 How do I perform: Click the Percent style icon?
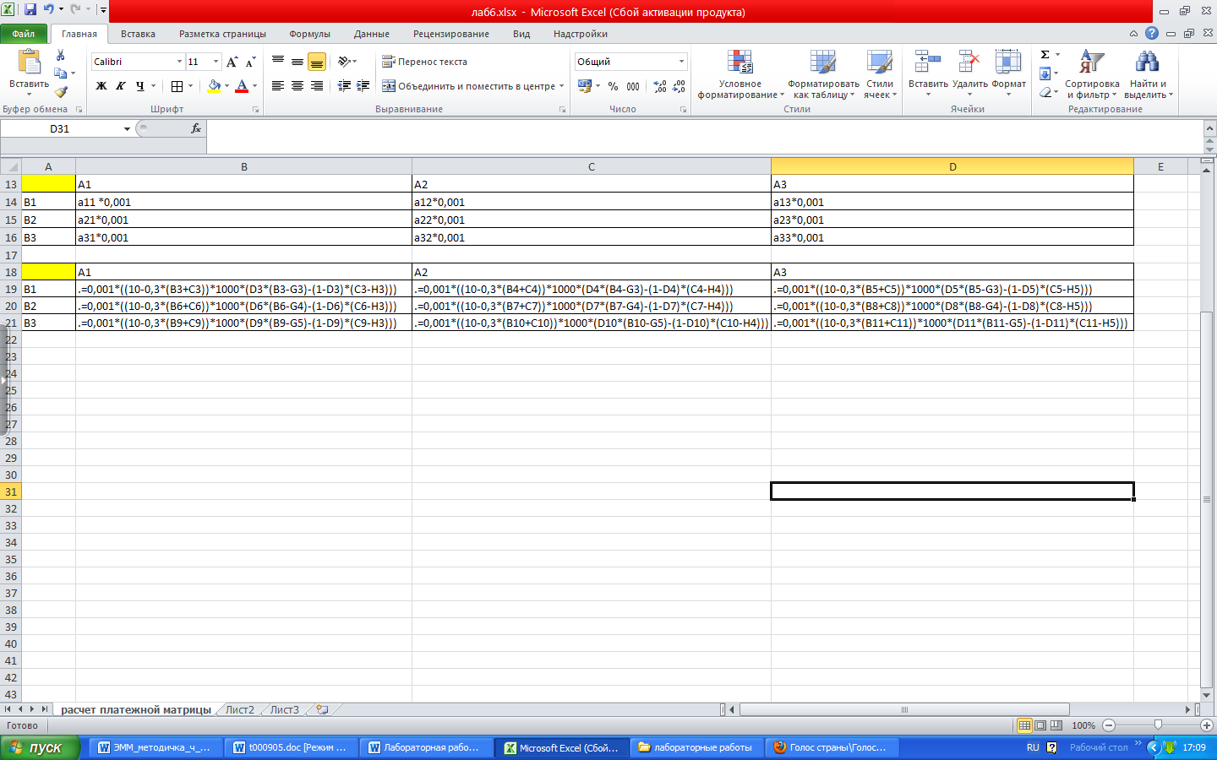[613, 86]
